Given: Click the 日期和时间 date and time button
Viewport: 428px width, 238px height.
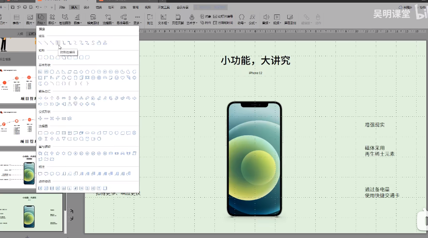Looking at the screenshot, I should (222, 22).
